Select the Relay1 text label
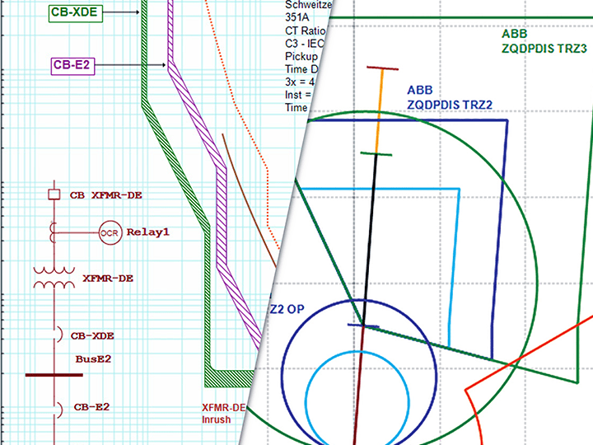Screen dimensions: 593x445 coord(147,232)
